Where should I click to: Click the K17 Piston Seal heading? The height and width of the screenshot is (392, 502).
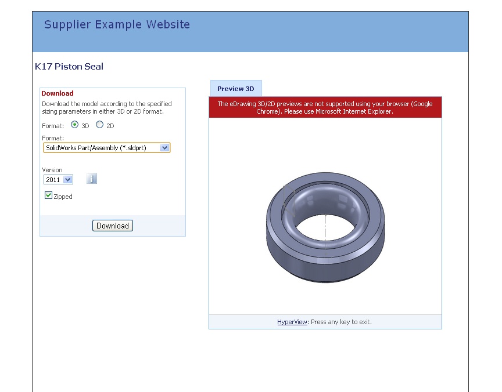pos(69,67)
